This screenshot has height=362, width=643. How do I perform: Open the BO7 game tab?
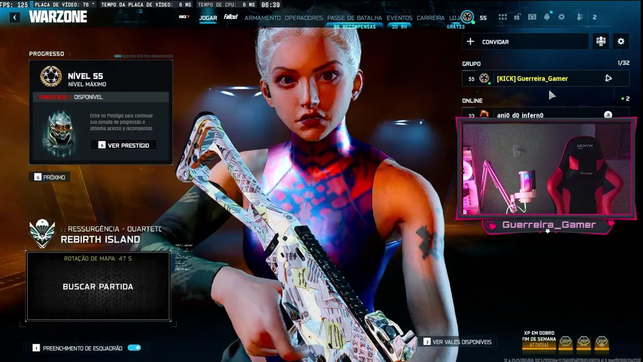pos(184,17)
